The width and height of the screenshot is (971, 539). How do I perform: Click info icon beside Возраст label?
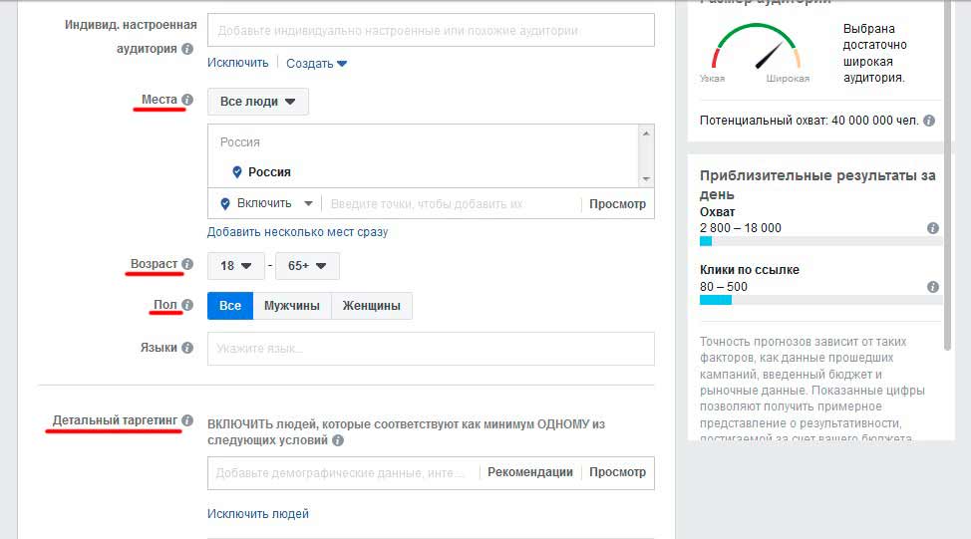[x=187, y=264]
